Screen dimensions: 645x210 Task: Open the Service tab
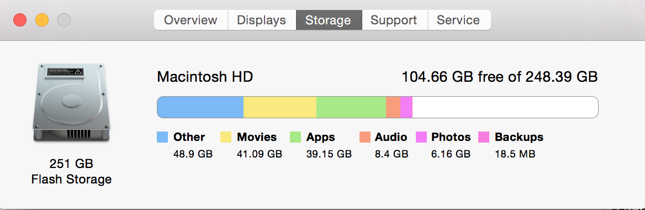[459, 20]
